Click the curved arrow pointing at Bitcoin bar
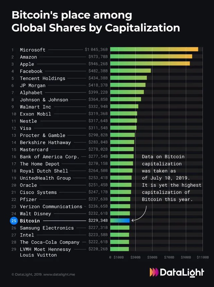214x287 pixels. (139, 214)
